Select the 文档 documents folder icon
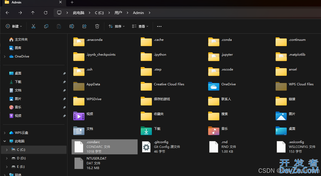 (x=79, y=131)
